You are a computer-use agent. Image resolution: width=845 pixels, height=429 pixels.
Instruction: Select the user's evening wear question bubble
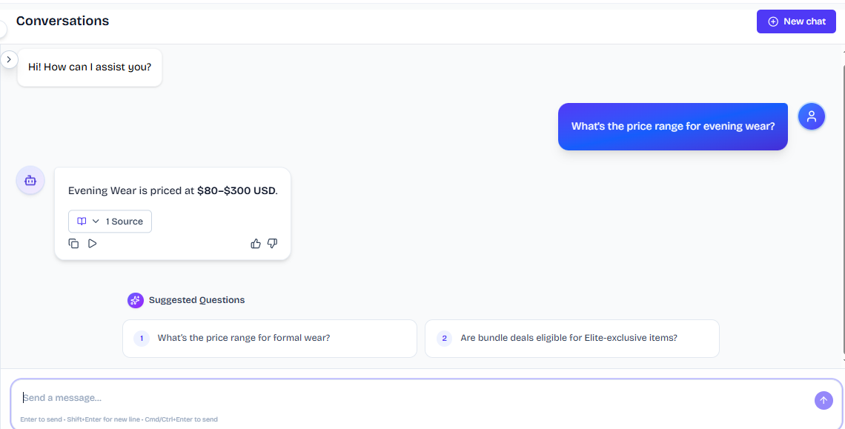tap(672, 127)
